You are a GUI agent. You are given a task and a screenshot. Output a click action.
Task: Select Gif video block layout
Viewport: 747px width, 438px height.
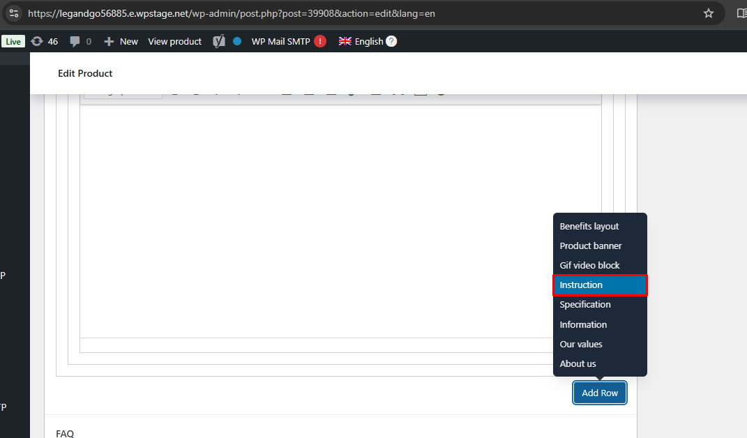click(589, 265)
